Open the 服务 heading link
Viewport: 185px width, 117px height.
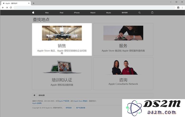123,46
